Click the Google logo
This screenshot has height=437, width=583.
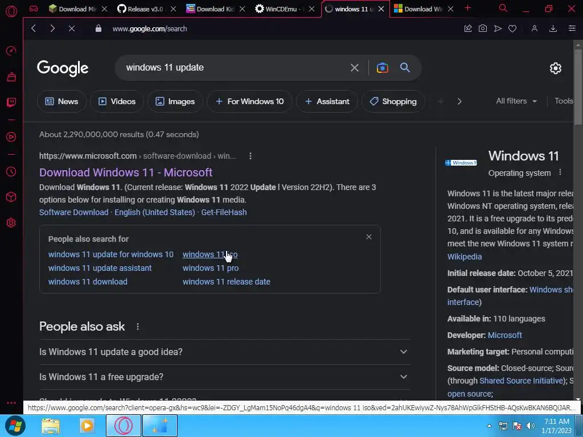63,68
